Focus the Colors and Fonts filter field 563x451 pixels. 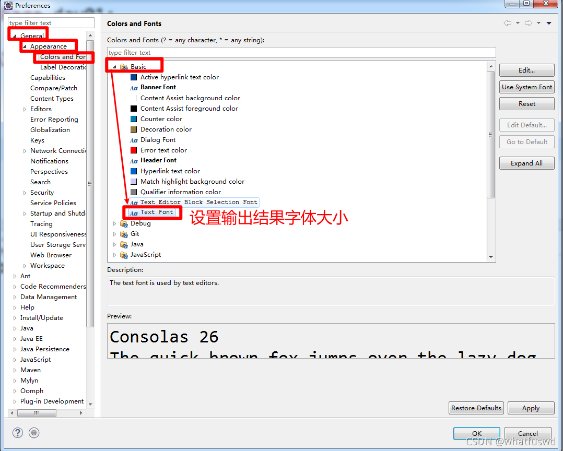click(x=301, y=52)
